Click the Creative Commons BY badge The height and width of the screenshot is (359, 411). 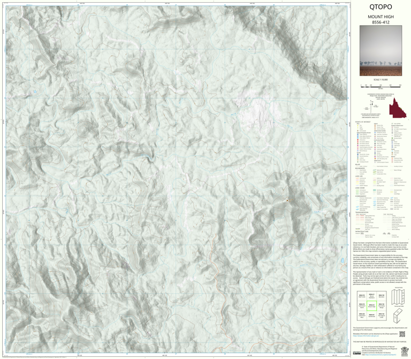[357, 353]
